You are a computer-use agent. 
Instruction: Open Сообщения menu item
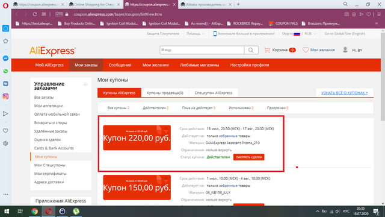coord(120,65)
